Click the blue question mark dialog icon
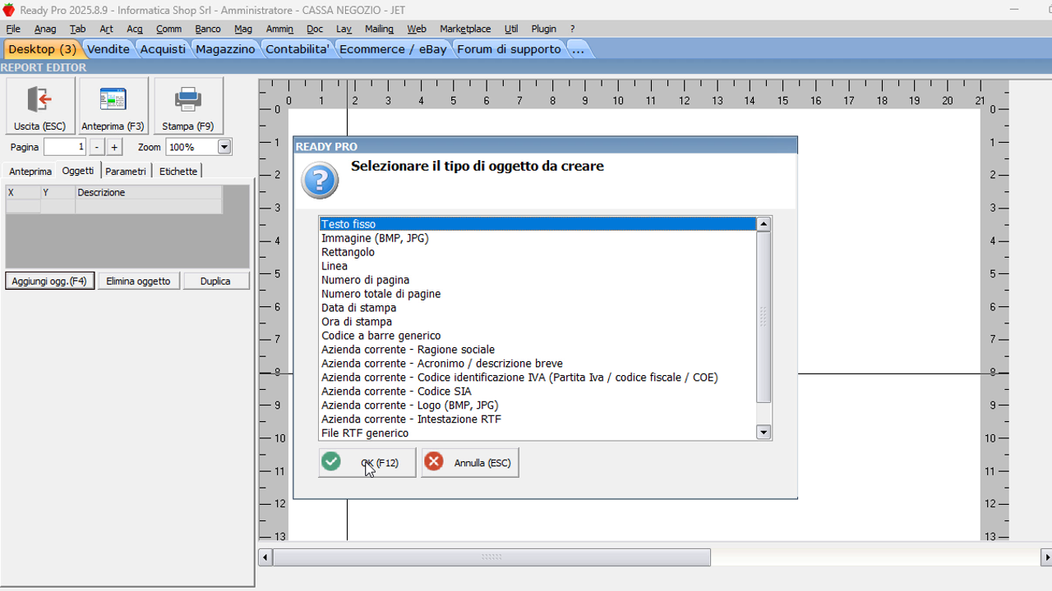Screen dimensions: 1052x591 click(320, 180)
